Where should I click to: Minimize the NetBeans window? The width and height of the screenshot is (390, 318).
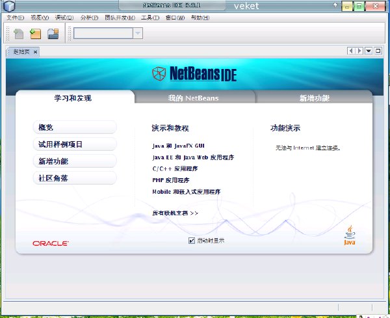(x=347, y=6)
